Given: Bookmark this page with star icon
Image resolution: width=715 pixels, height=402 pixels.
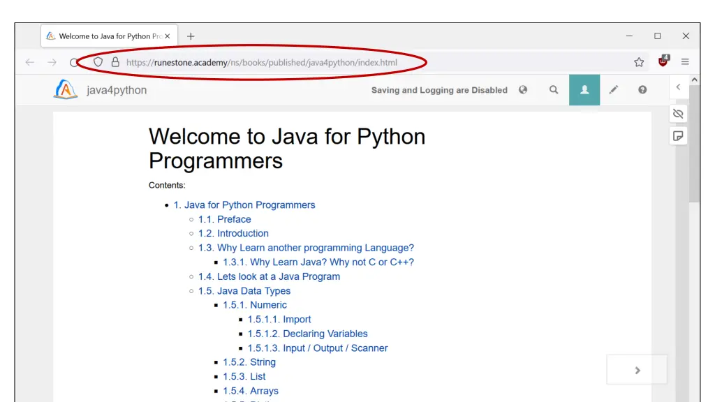Looking at the screenshot, I should [x=639, y=62].
